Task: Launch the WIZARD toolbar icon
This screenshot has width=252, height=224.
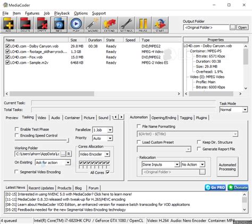Action: tap(93, 25)
